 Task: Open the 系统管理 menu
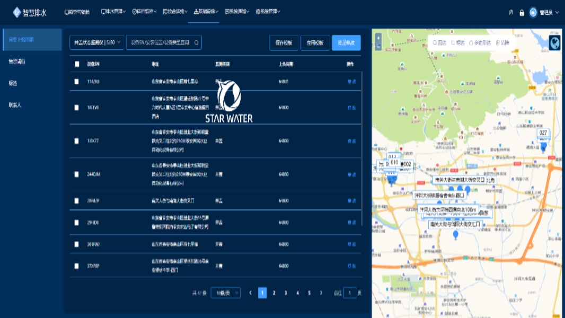coord(268,11)
